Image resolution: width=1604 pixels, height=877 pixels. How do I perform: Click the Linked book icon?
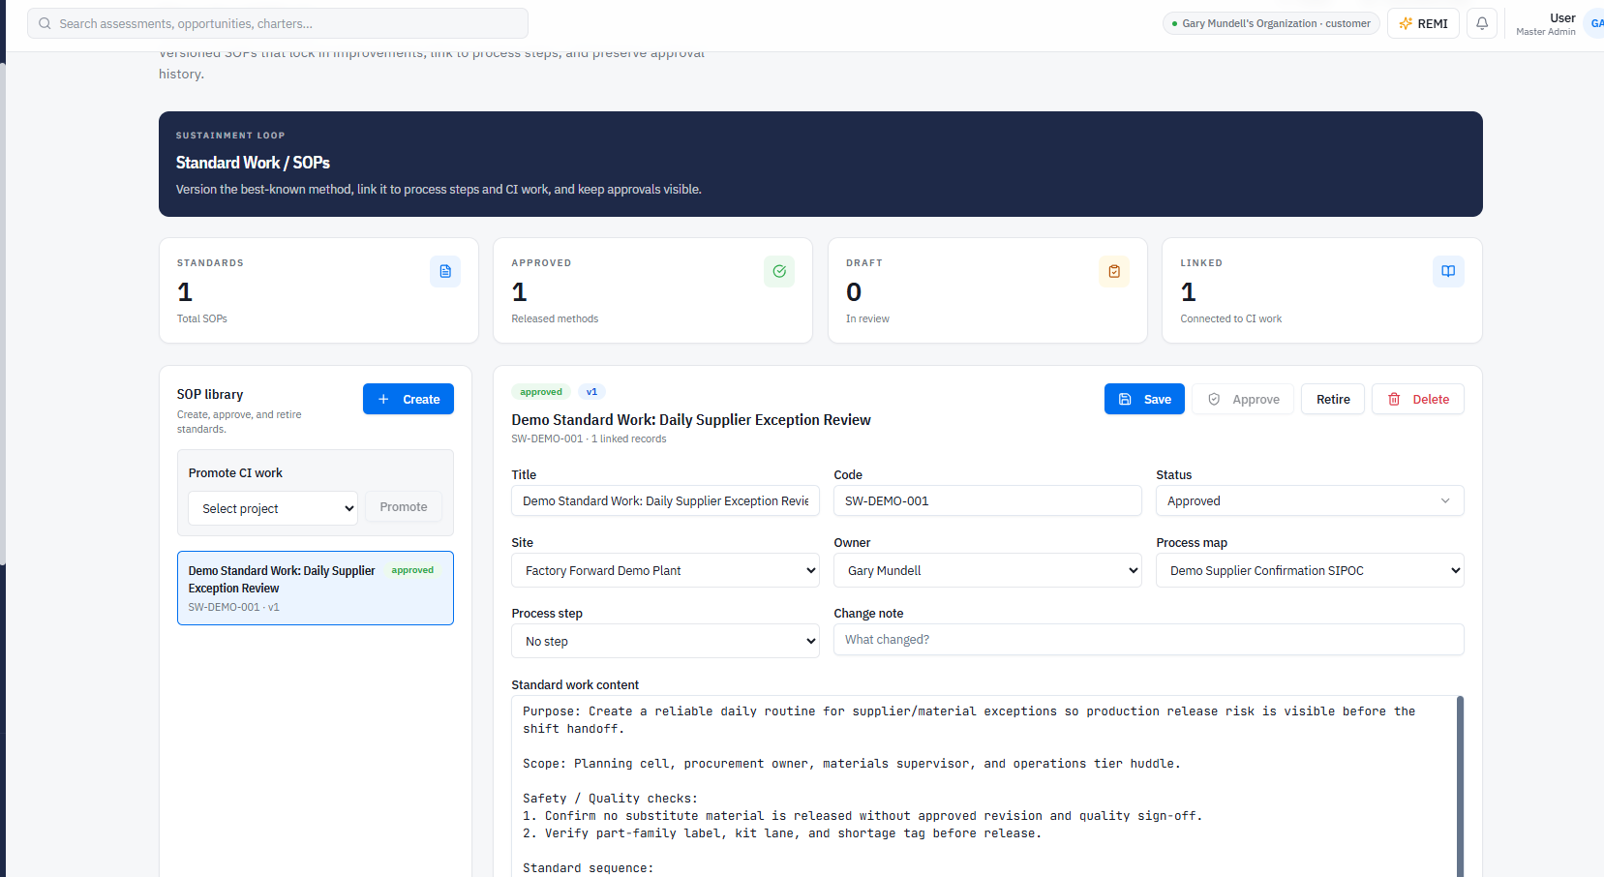[x=1448, y=271]
